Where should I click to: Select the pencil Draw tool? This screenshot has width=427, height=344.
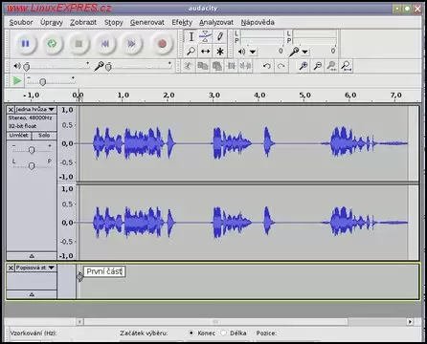point(220,36)
